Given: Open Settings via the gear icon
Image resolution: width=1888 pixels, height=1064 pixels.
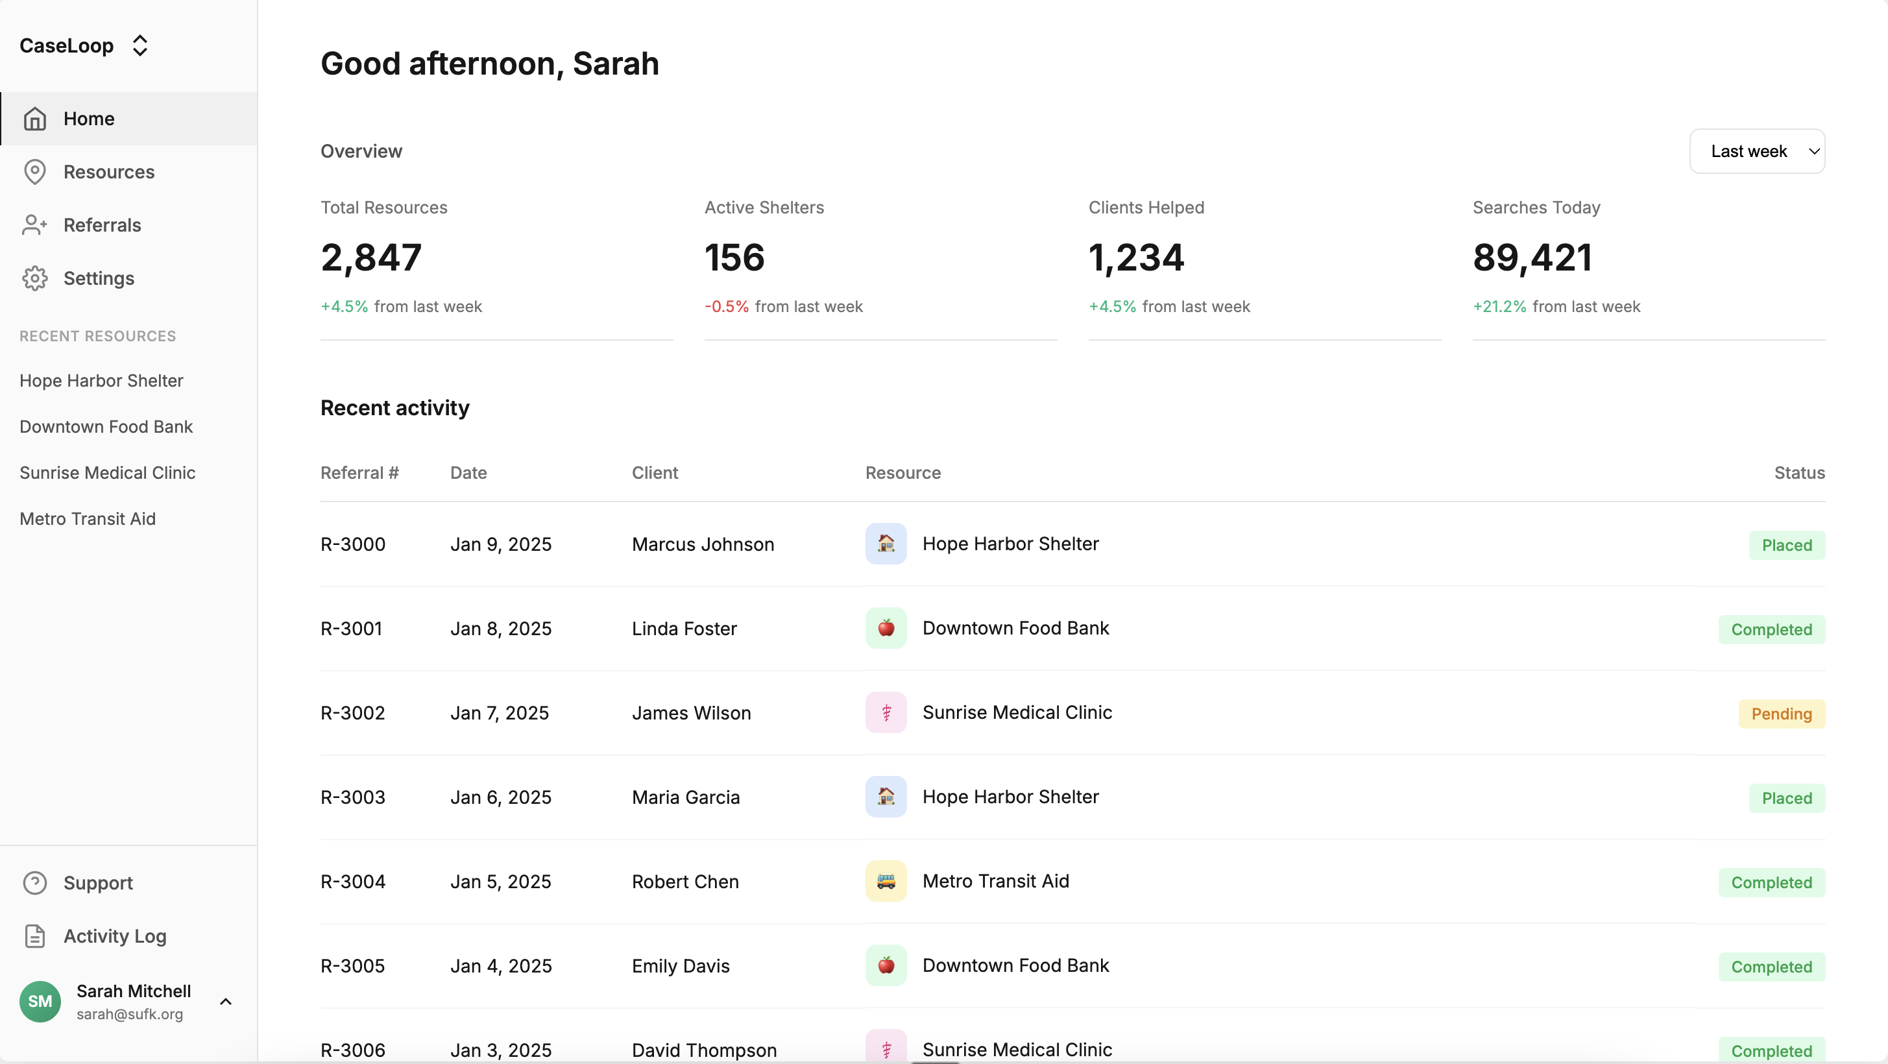Looking at the screenshot, I should [35, 278].
